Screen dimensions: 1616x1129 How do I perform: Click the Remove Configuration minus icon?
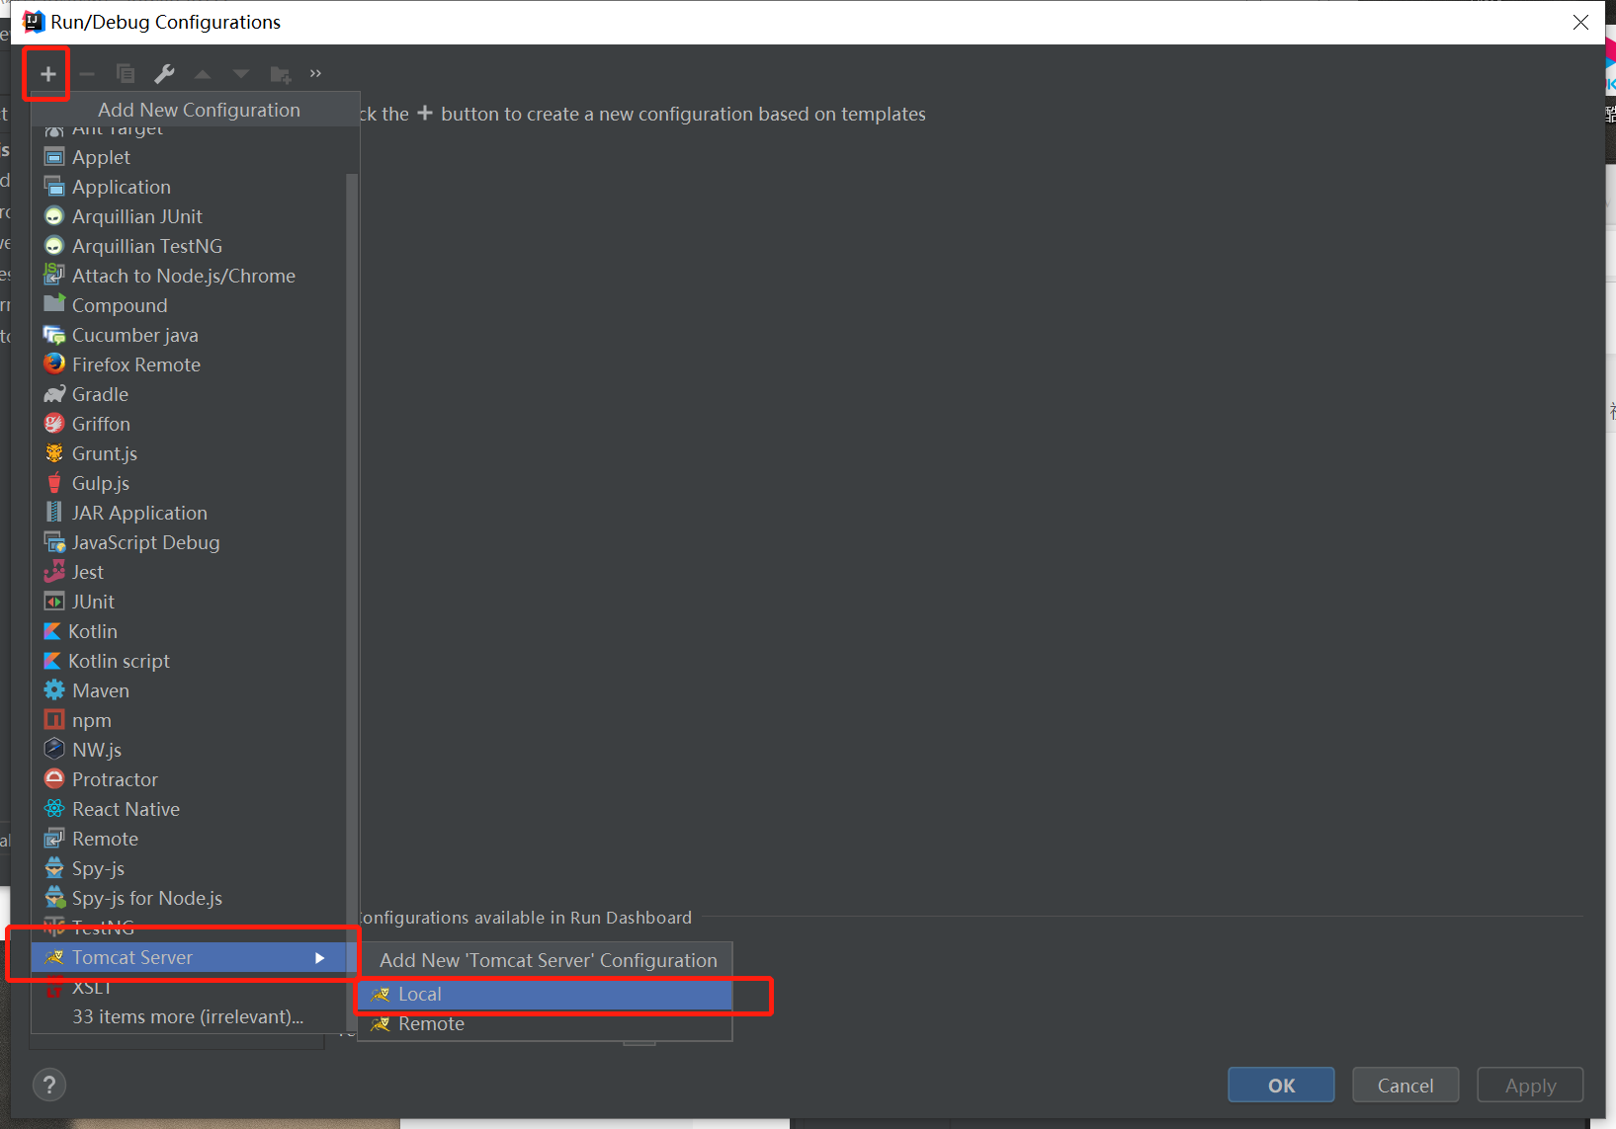tap(87, 74)
